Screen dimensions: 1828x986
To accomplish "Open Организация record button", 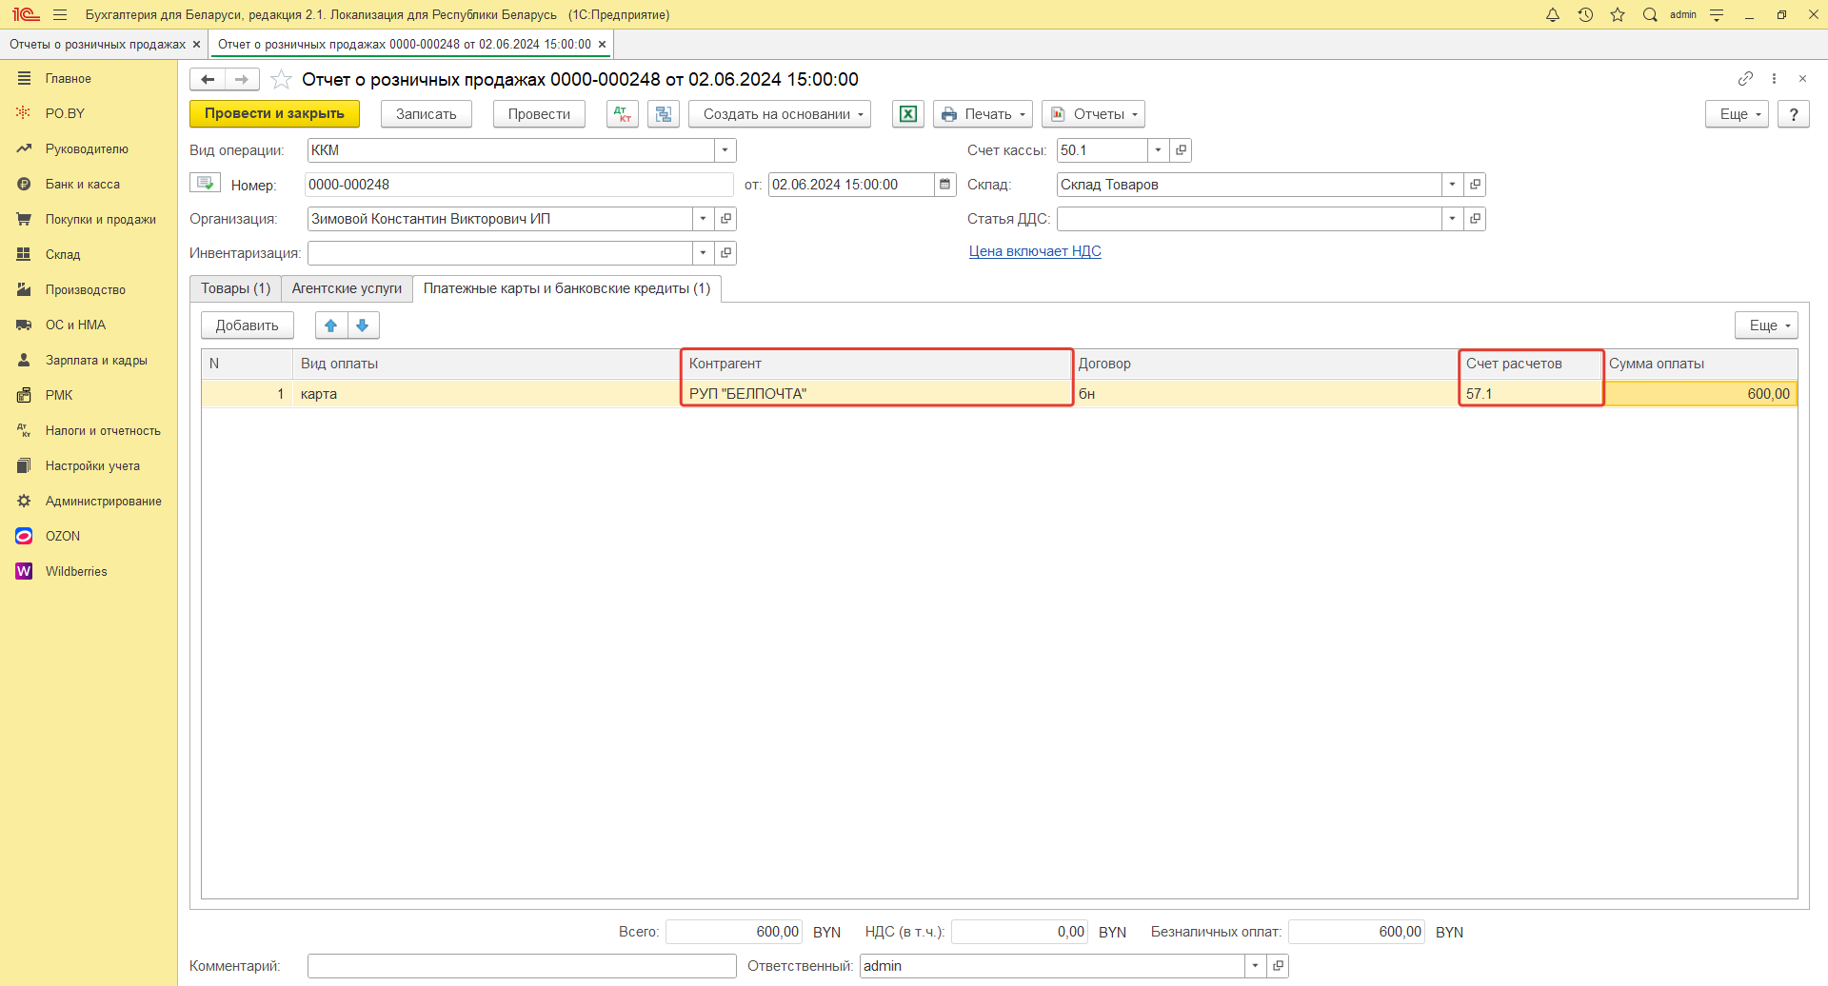I will (x=725, y=219).
